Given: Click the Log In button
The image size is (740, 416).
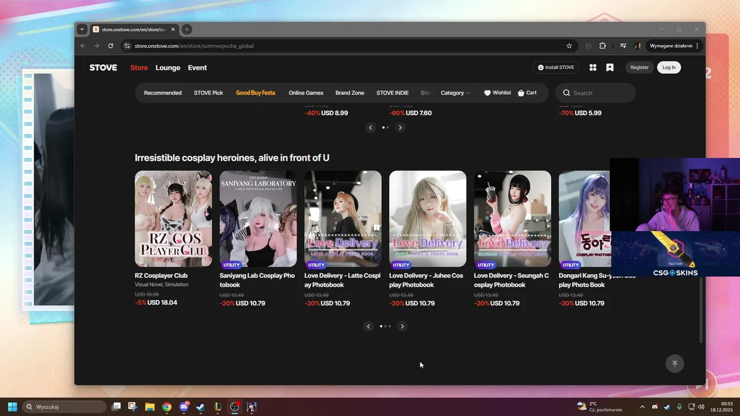Looking at the screenshot, I should pos(669,68).
